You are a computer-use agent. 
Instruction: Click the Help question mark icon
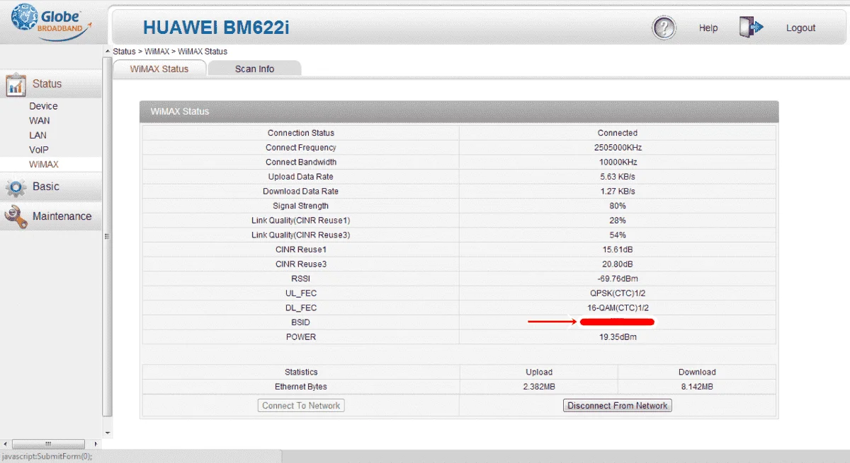click(664, 28)
